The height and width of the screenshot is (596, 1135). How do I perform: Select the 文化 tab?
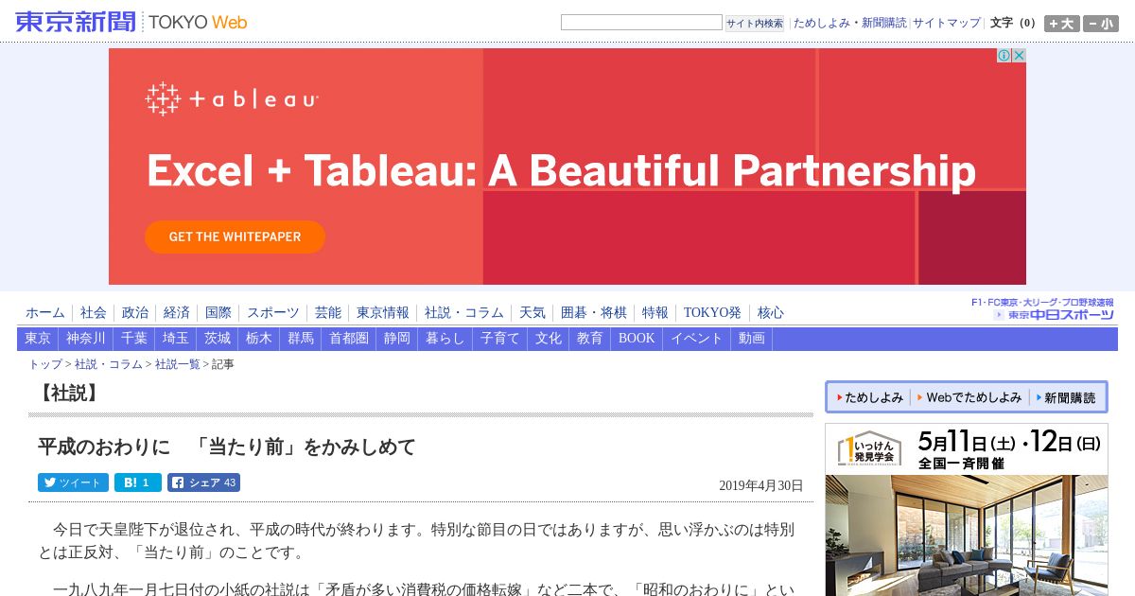pos(549,339)
